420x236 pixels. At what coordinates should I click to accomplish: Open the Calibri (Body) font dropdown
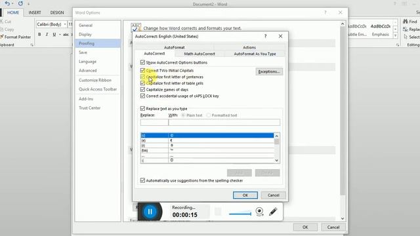coord(65,24)
